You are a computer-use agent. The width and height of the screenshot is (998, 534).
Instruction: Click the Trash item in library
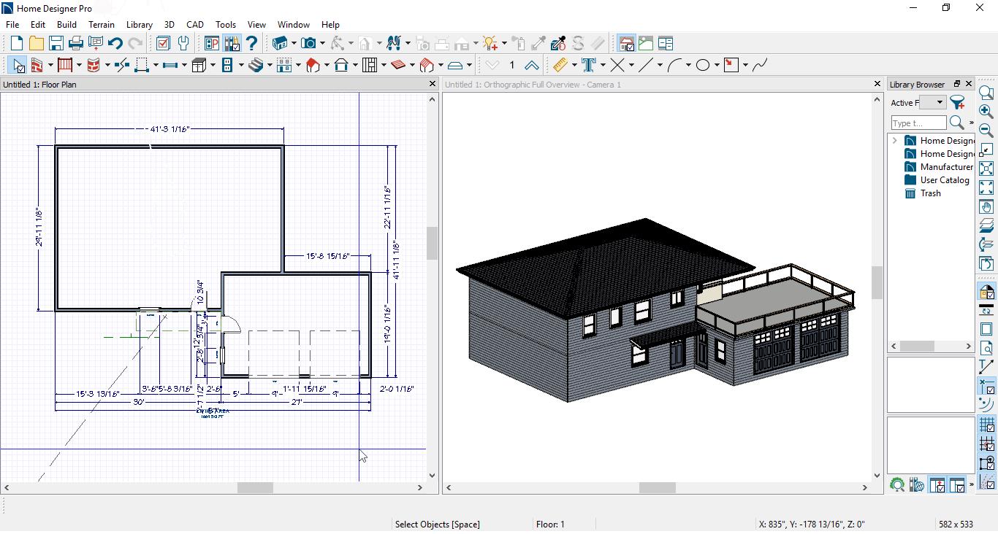tap(930, 193)
